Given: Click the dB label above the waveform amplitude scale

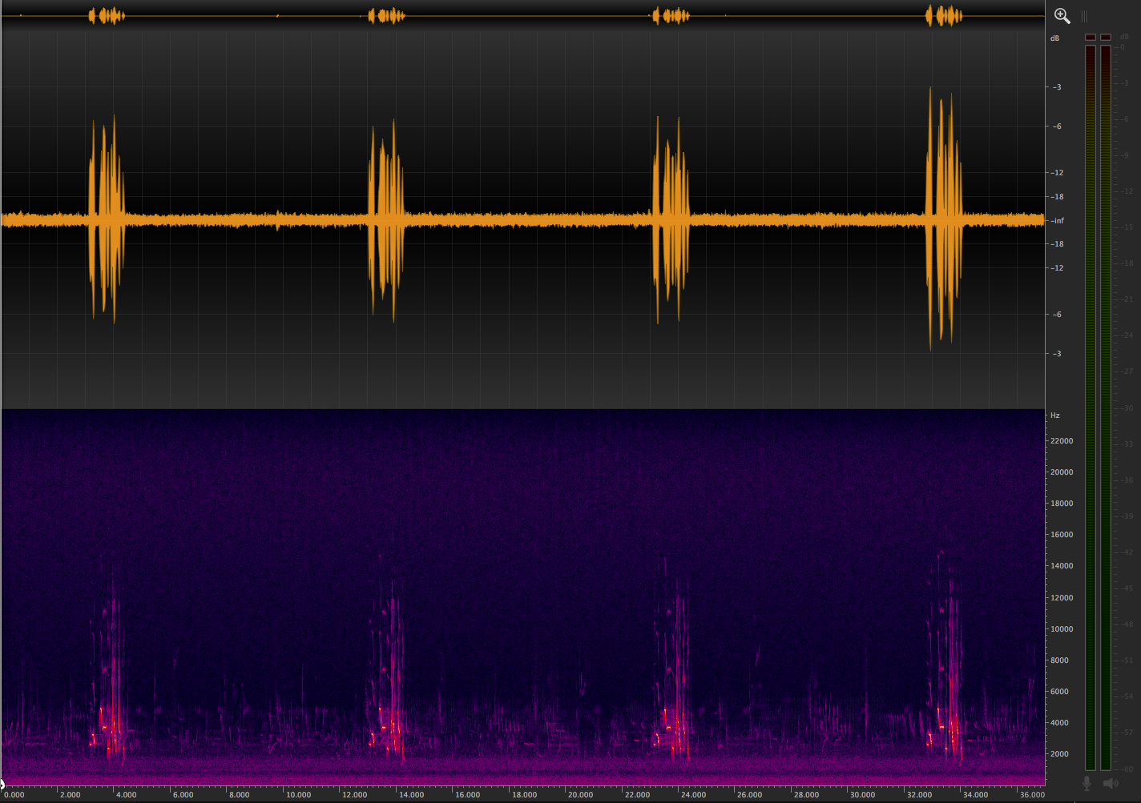Looking at the screenshot, I should [x=1054, y=38].
